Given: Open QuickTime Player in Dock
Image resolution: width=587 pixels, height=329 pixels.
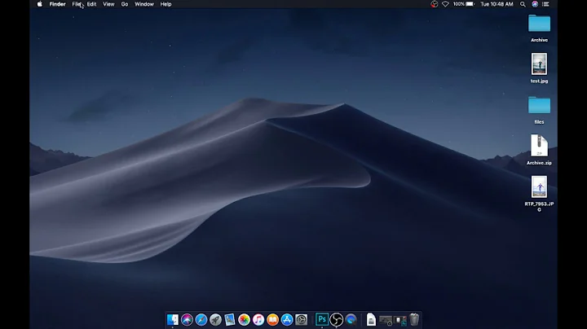Looking at the screenshot, I should point(351,320).
